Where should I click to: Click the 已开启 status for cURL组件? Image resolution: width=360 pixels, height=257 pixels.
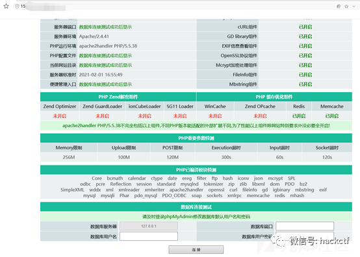[x=305, y=27]
